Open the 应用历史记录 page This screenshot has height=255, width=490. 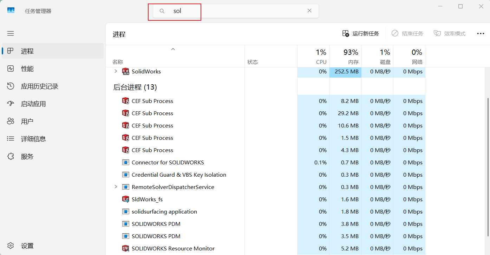tap(53, 86)
